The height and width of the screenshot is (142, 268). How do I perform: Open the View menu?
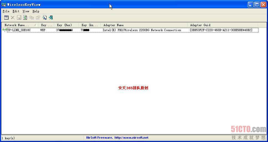26,11
